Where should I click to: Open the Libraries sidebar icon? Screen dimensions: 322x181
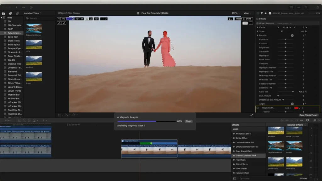click(3, 13)
